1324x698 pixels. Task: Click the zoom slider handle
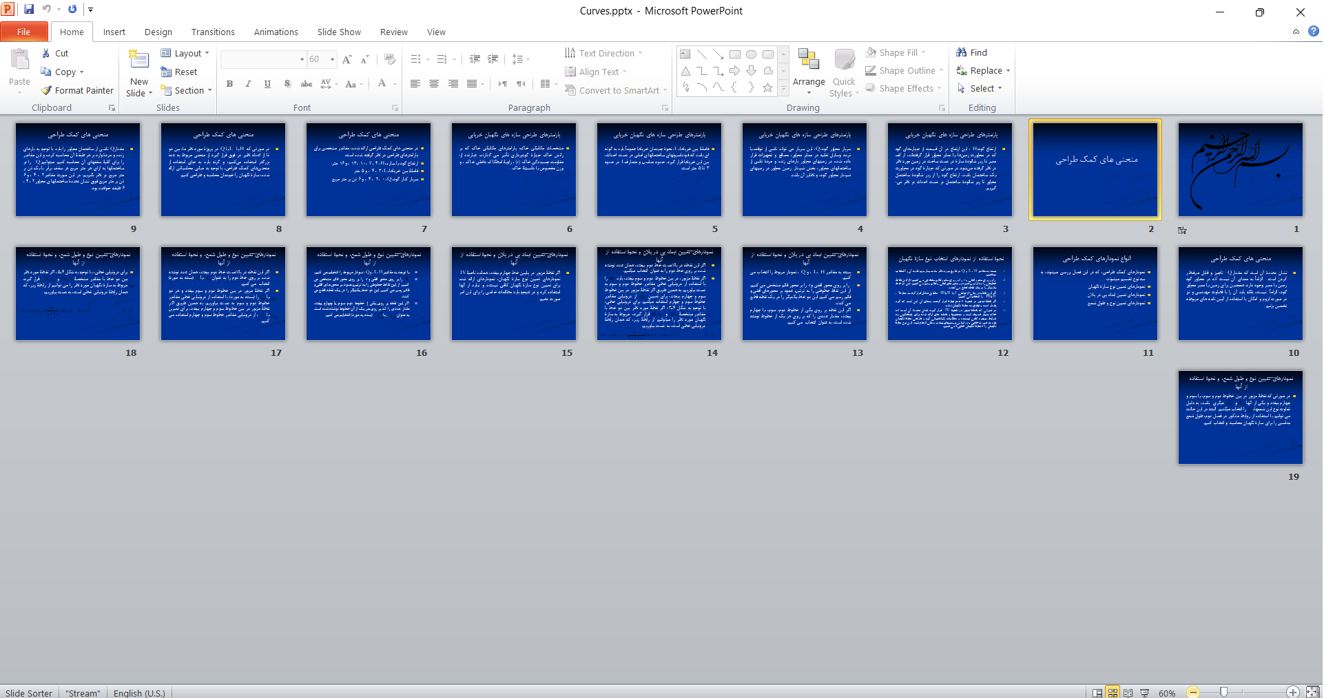[1223, 692]
